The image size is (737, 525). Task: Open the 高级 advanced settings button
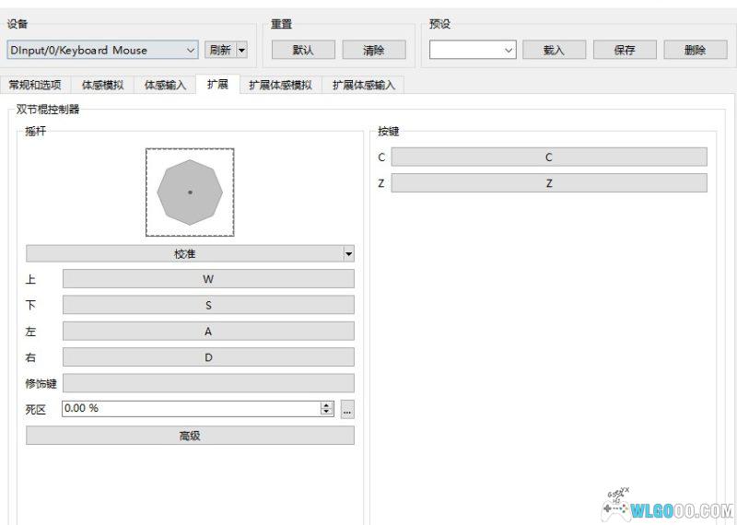(x=190, y=436)
